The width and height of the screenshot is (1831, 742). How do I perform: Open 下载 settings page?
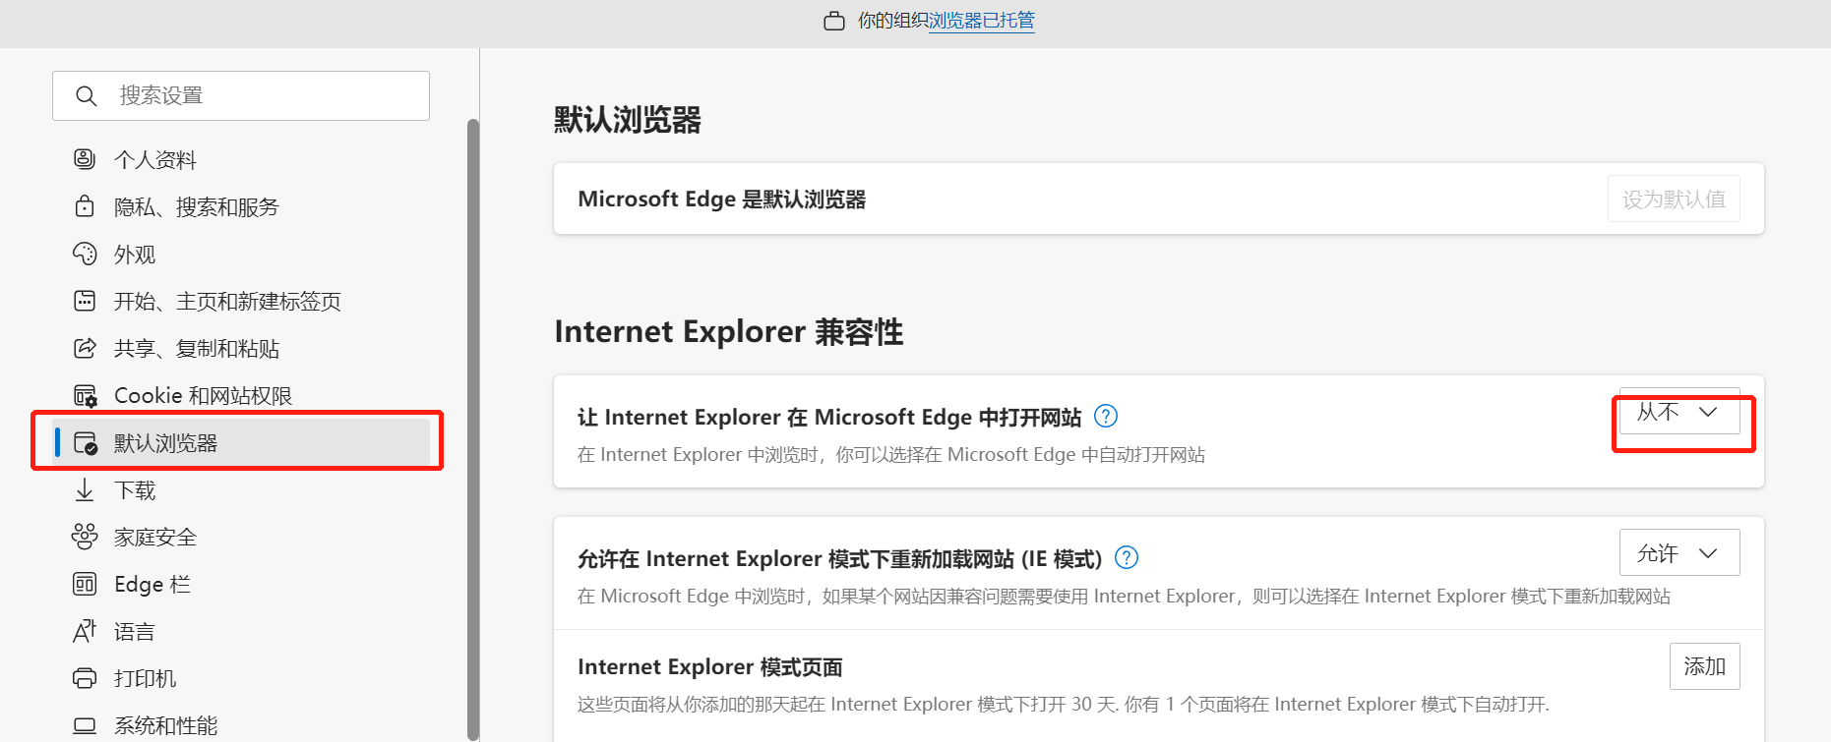pos(135,490)
